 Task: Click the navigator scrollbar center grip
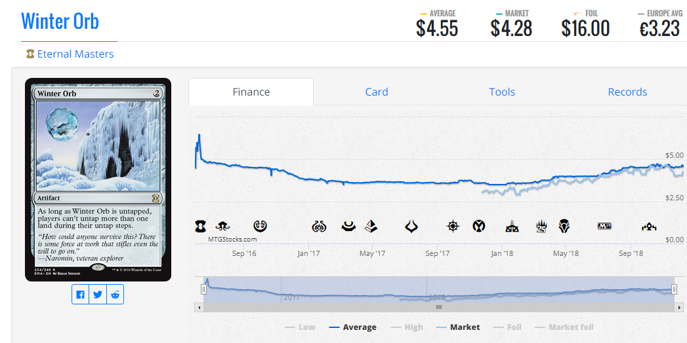(438, 307)
